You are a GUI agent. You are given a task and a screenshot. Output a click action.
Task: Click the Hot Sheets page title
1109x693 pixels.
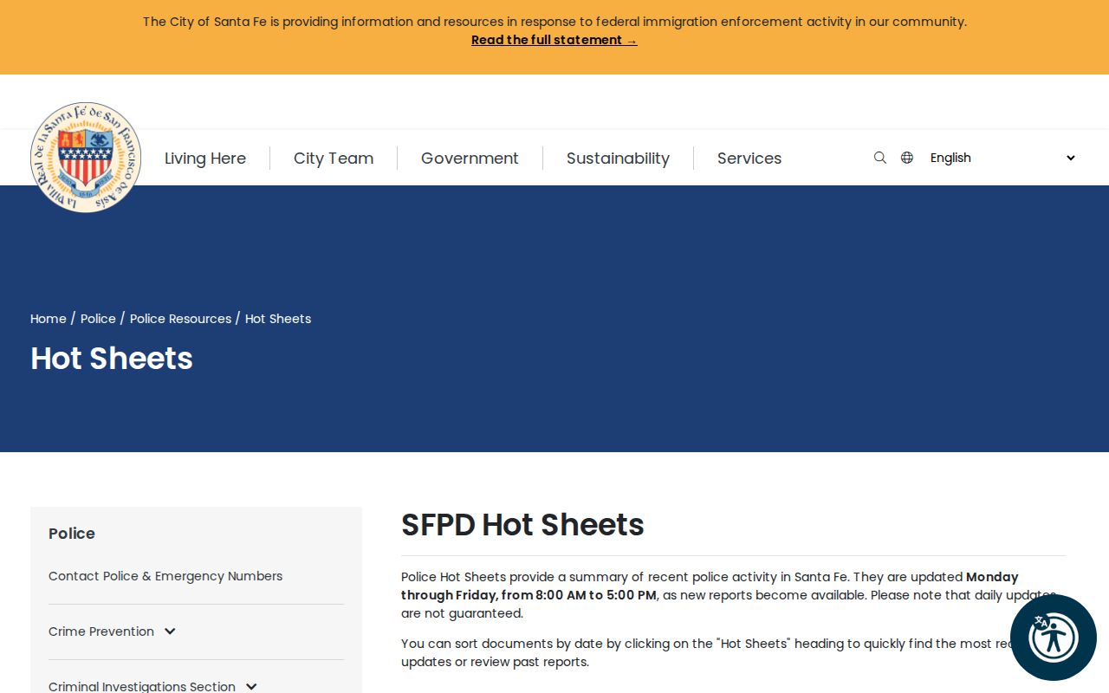tap(112, 359)
